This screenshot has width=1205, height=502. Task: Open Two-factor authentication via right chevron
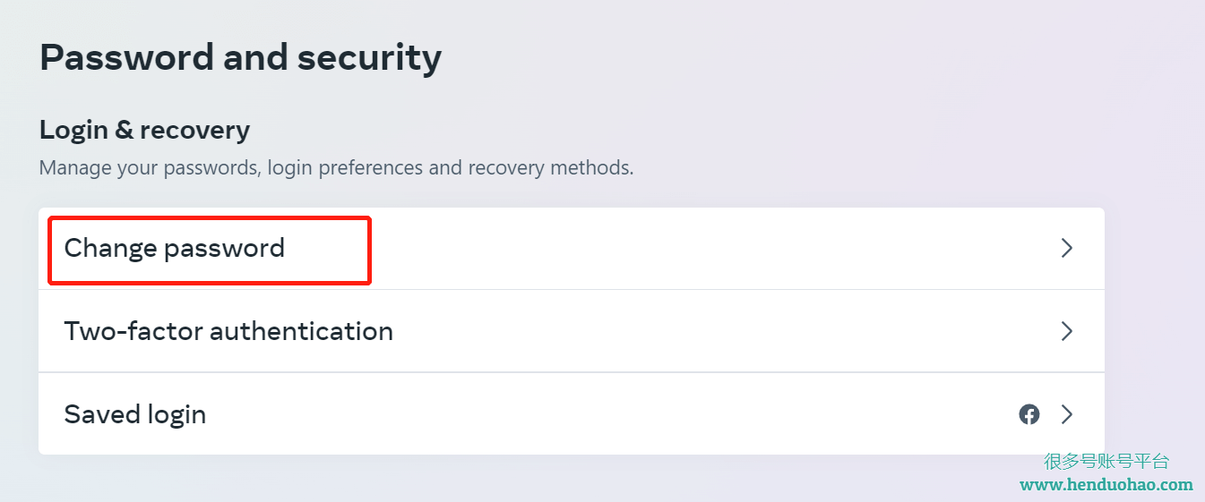click(1067, 331)
